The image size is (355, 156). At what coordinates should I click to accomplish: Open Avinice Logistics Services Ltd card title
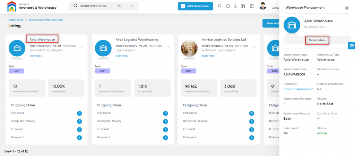point(224,39)
